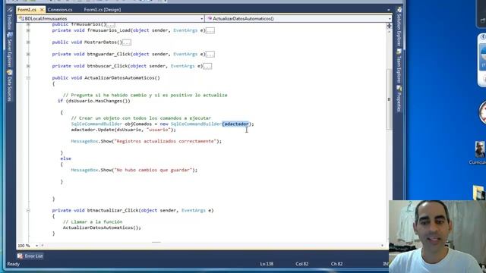The image size is (486, 273).
Task: Collapse the btnactualizar_Click method outline
Action: (28, 210)
